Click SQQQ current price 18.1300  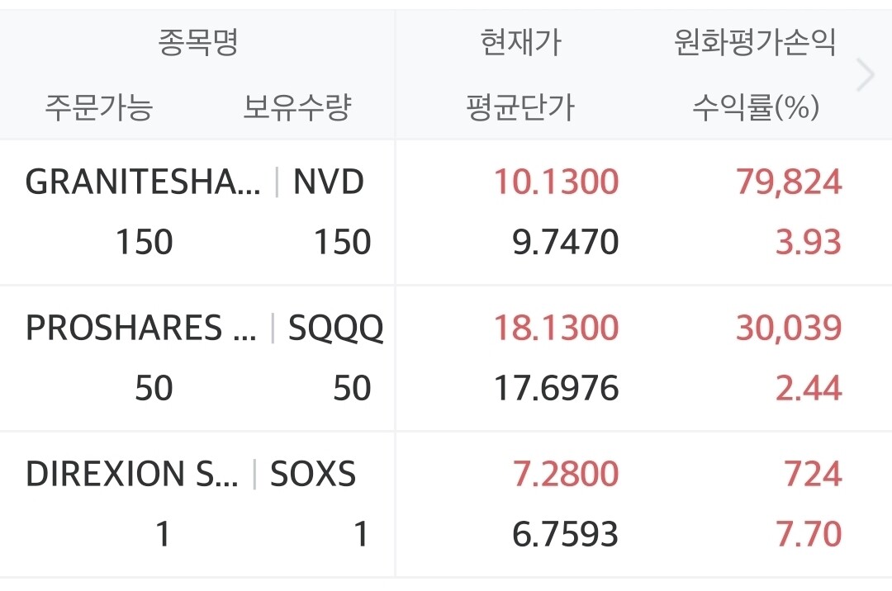(557, 328)
